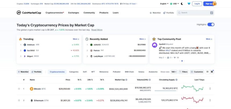This screenshot has width=231, height=109.
Task: Star Ethereum to add to watchlist
Action: (x=19, y=100)
